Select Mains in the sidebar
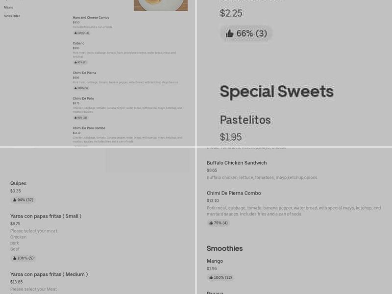This screenshot has width=392, height=294. 8,7
